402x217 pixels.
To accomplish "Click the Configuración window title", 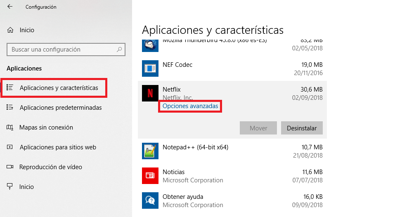I will coord(41,7).
